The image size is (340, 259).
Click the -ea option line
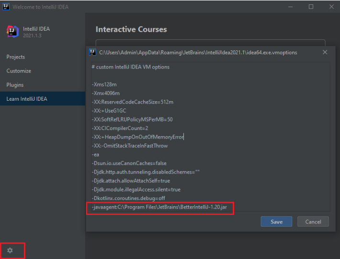[95, 154]
